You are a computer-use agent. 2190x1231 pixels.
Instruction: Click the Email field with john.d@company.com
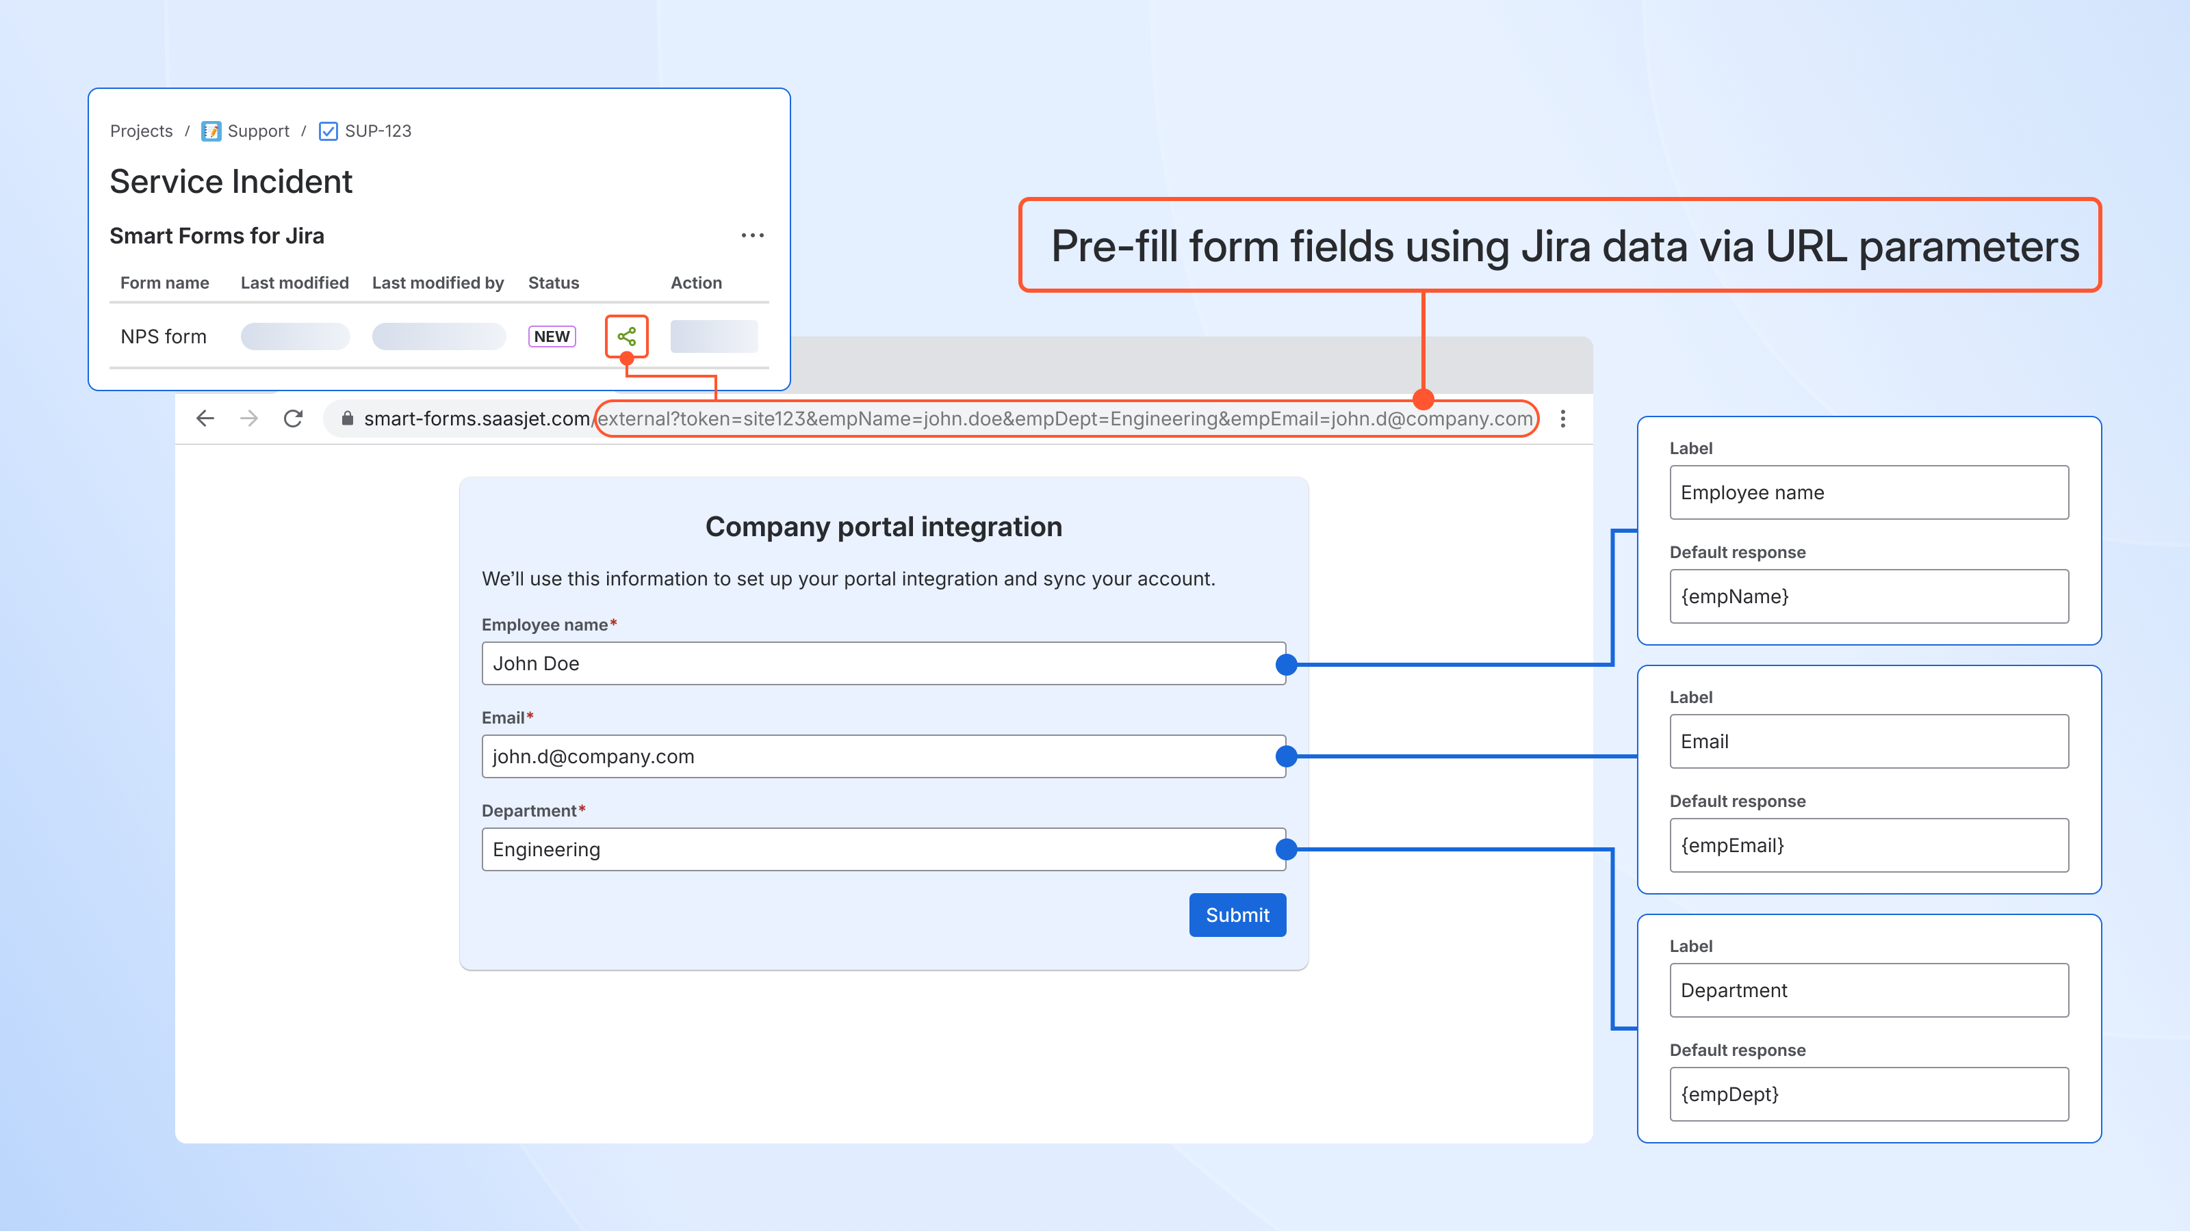click(x=884, y=756)
